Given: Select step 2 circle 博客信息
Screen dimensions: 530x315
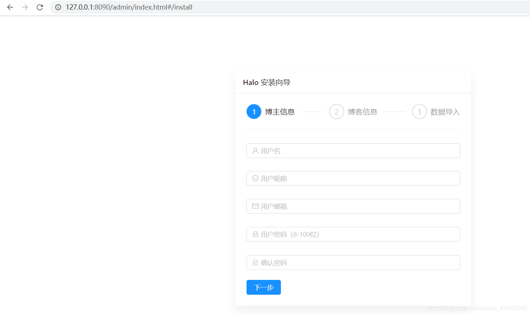Looking at the screenshot, I should click(x=337, y=112).
